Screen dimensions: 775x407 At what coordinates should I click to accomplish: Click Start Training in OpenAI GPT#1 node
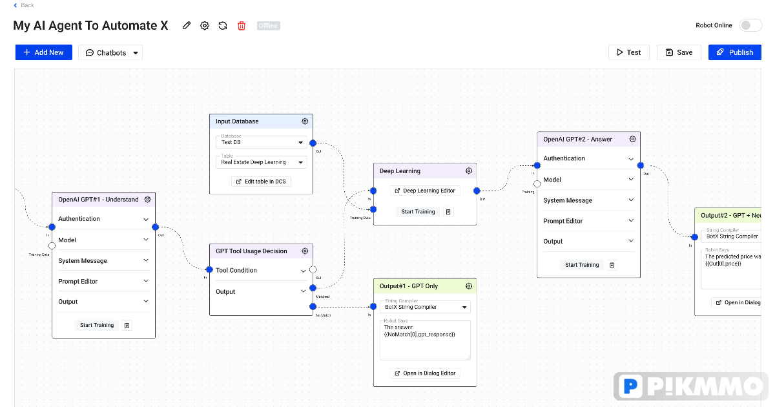(97, 326)
